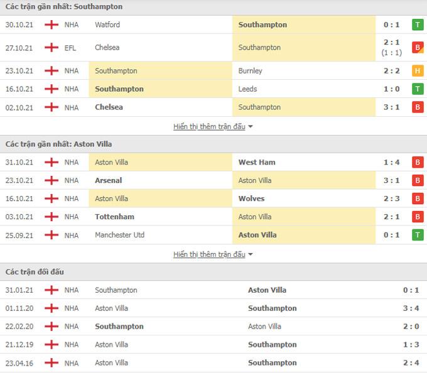This screenshot has height=375, width=427.
Task: Click England flag icon on 30.10.21 row
Action: 51,24
